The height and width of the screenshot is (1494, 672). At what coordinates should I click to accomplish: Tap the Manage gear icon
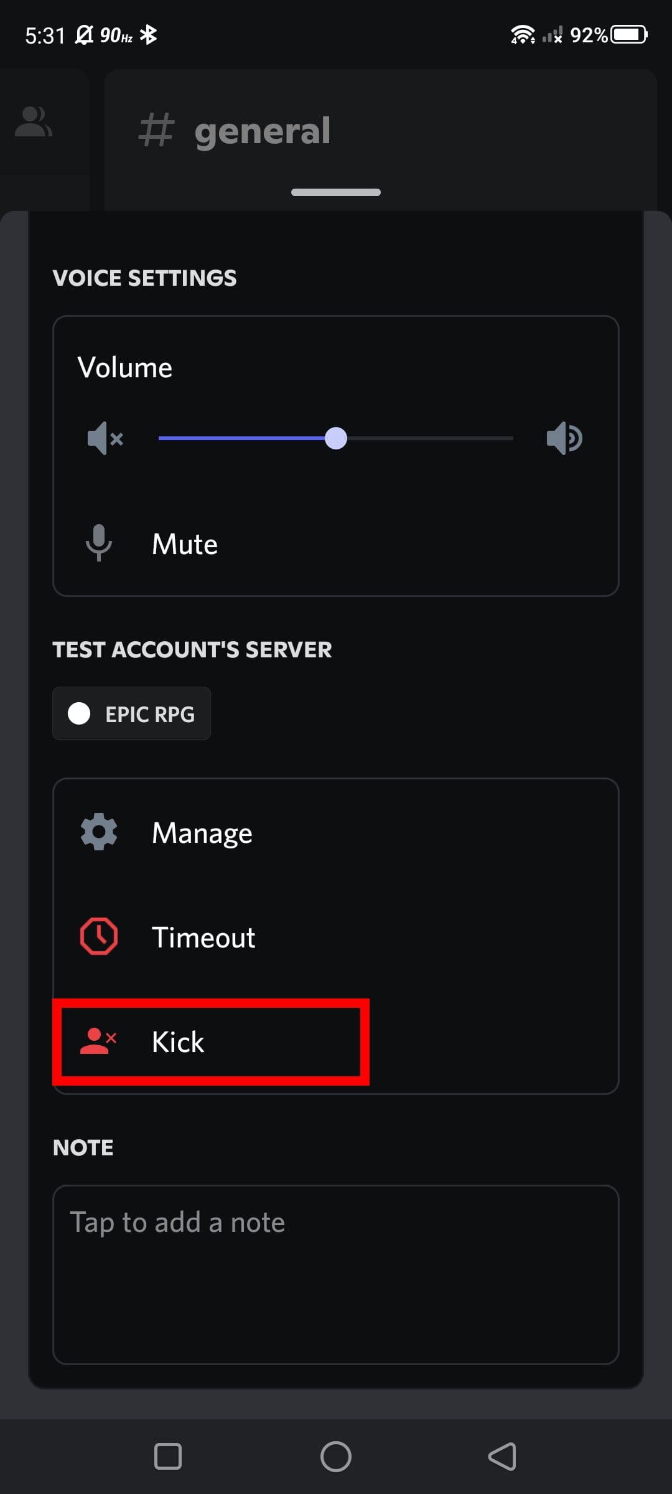coord(99,832)
